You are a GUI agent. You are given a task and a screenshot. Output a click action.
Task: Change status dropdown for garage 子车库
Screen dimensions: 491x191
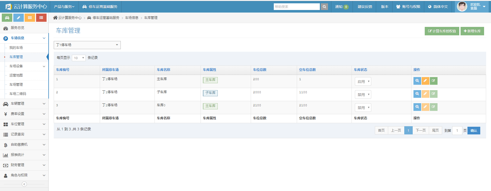363,95
